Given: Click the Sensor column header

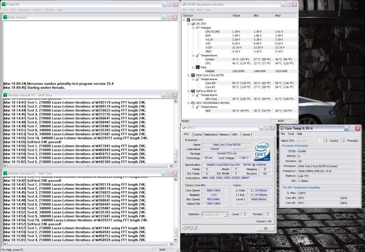Looking at the screenshot, I should [206, 16].
